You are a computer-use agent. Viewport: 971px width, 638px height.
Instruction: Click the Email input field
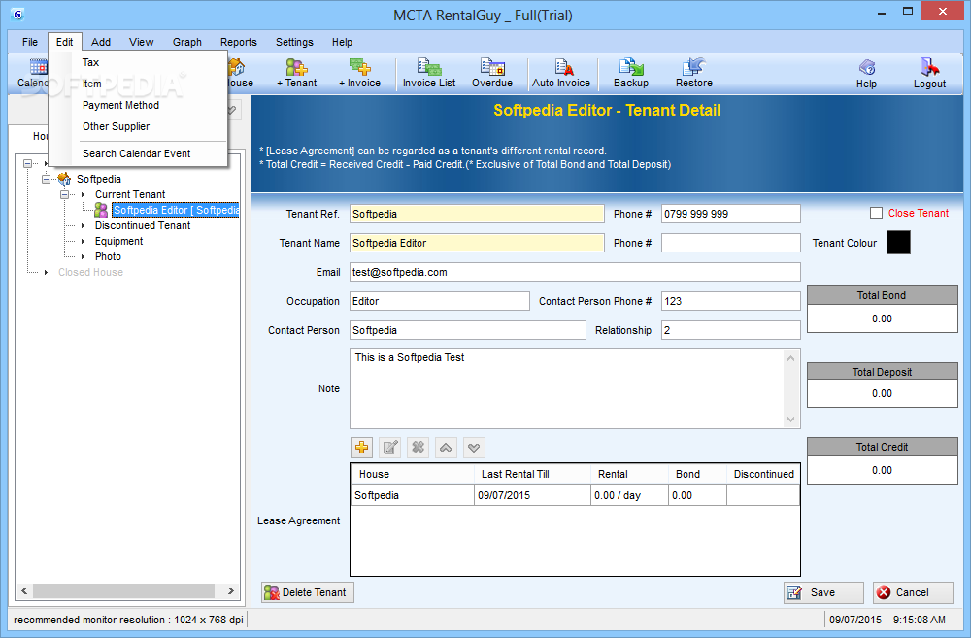tap(575, 272)
